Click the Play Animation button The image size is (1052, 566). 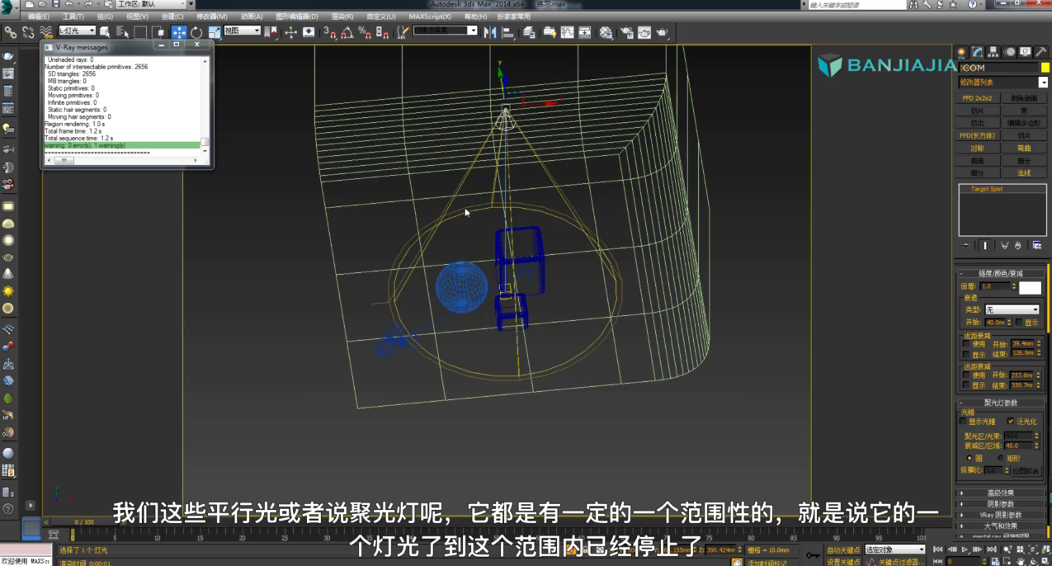coord(965,549)
